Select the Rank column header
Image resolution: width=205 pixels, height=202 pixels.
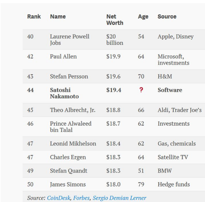[34, 17]
